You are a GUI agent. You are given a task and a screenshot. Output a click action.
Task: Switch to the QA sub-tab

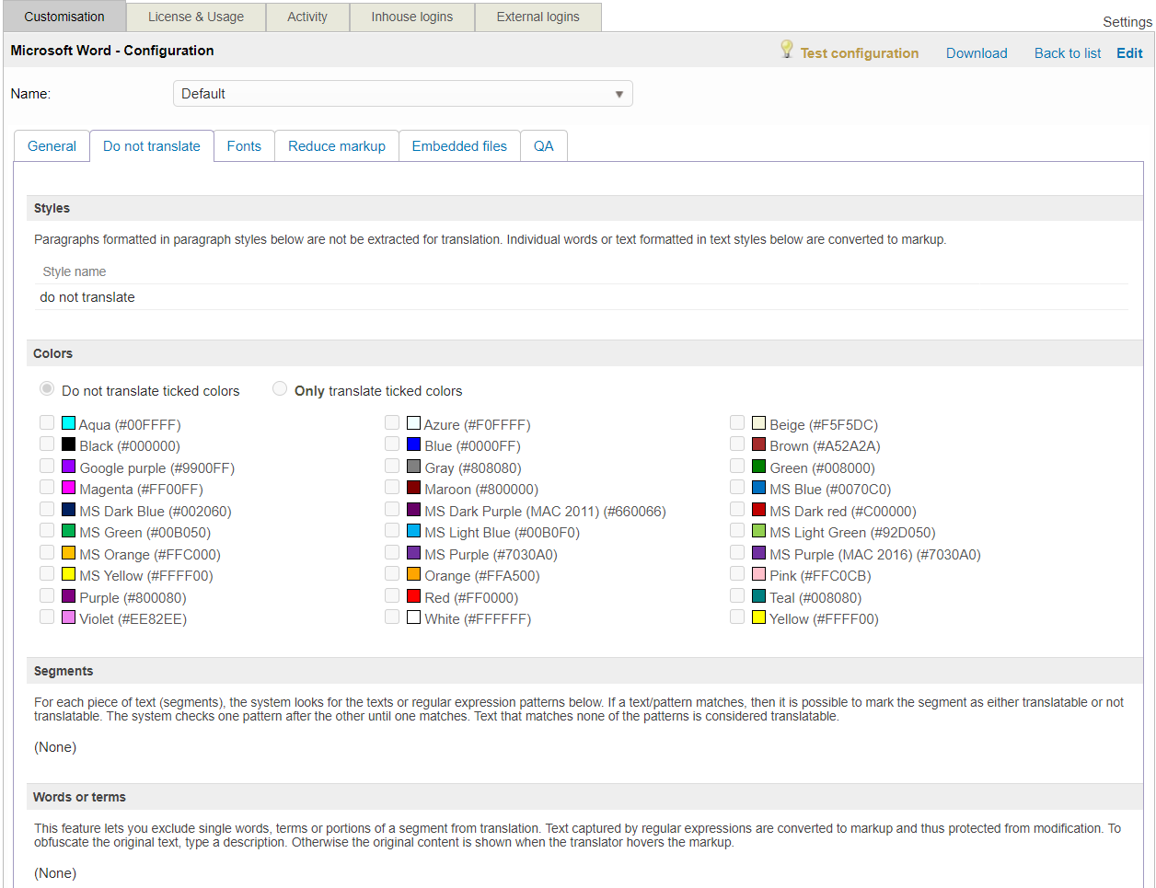coord(544,146)
